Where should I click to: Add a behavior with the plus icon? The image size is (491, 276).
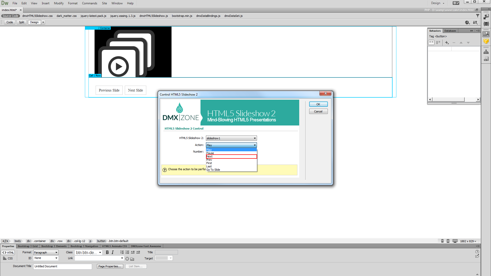pyautogui.click(x=447, y=43)
